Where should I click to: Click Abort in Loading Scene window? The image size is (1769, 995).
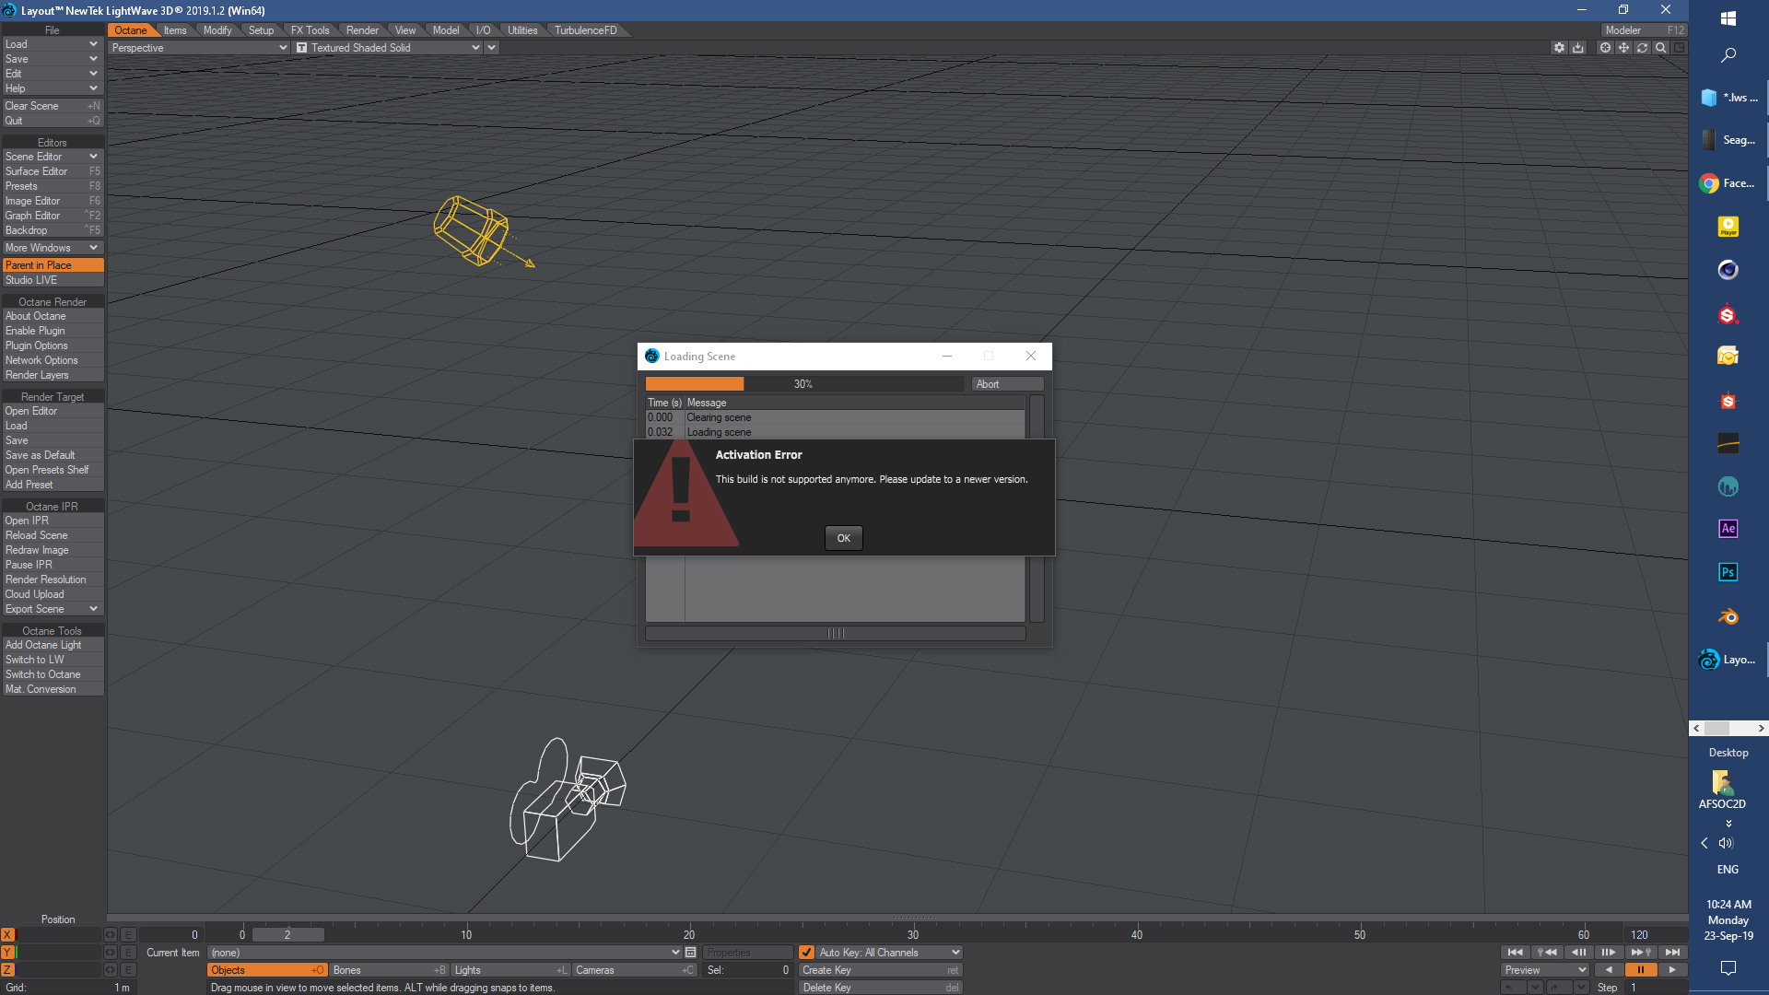point(1006,384)
